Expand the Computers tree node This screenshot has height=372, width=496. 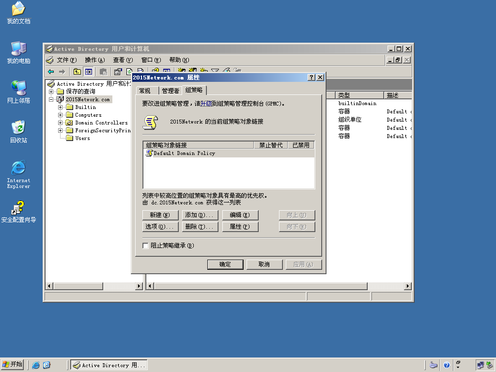[60, 115]
